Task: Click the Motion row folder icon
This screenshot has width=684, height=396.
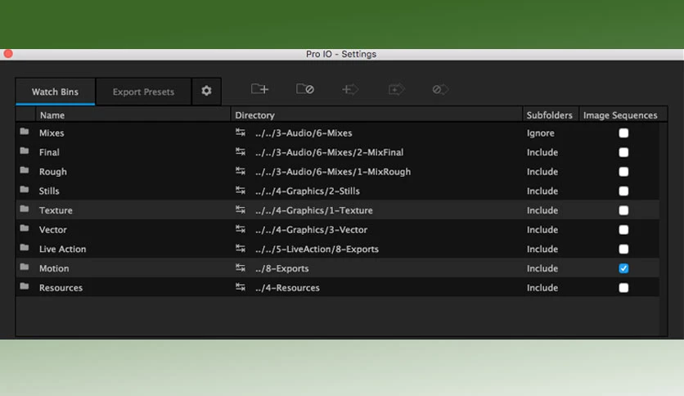Action: tap(25, 267)
